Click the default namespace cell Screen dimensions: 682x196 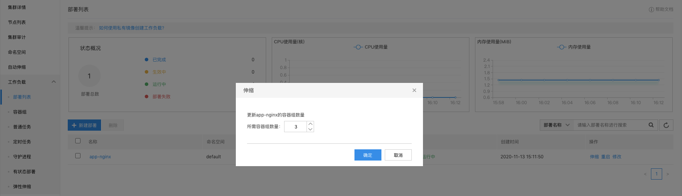pyautogui.click(x=213, y=157)
